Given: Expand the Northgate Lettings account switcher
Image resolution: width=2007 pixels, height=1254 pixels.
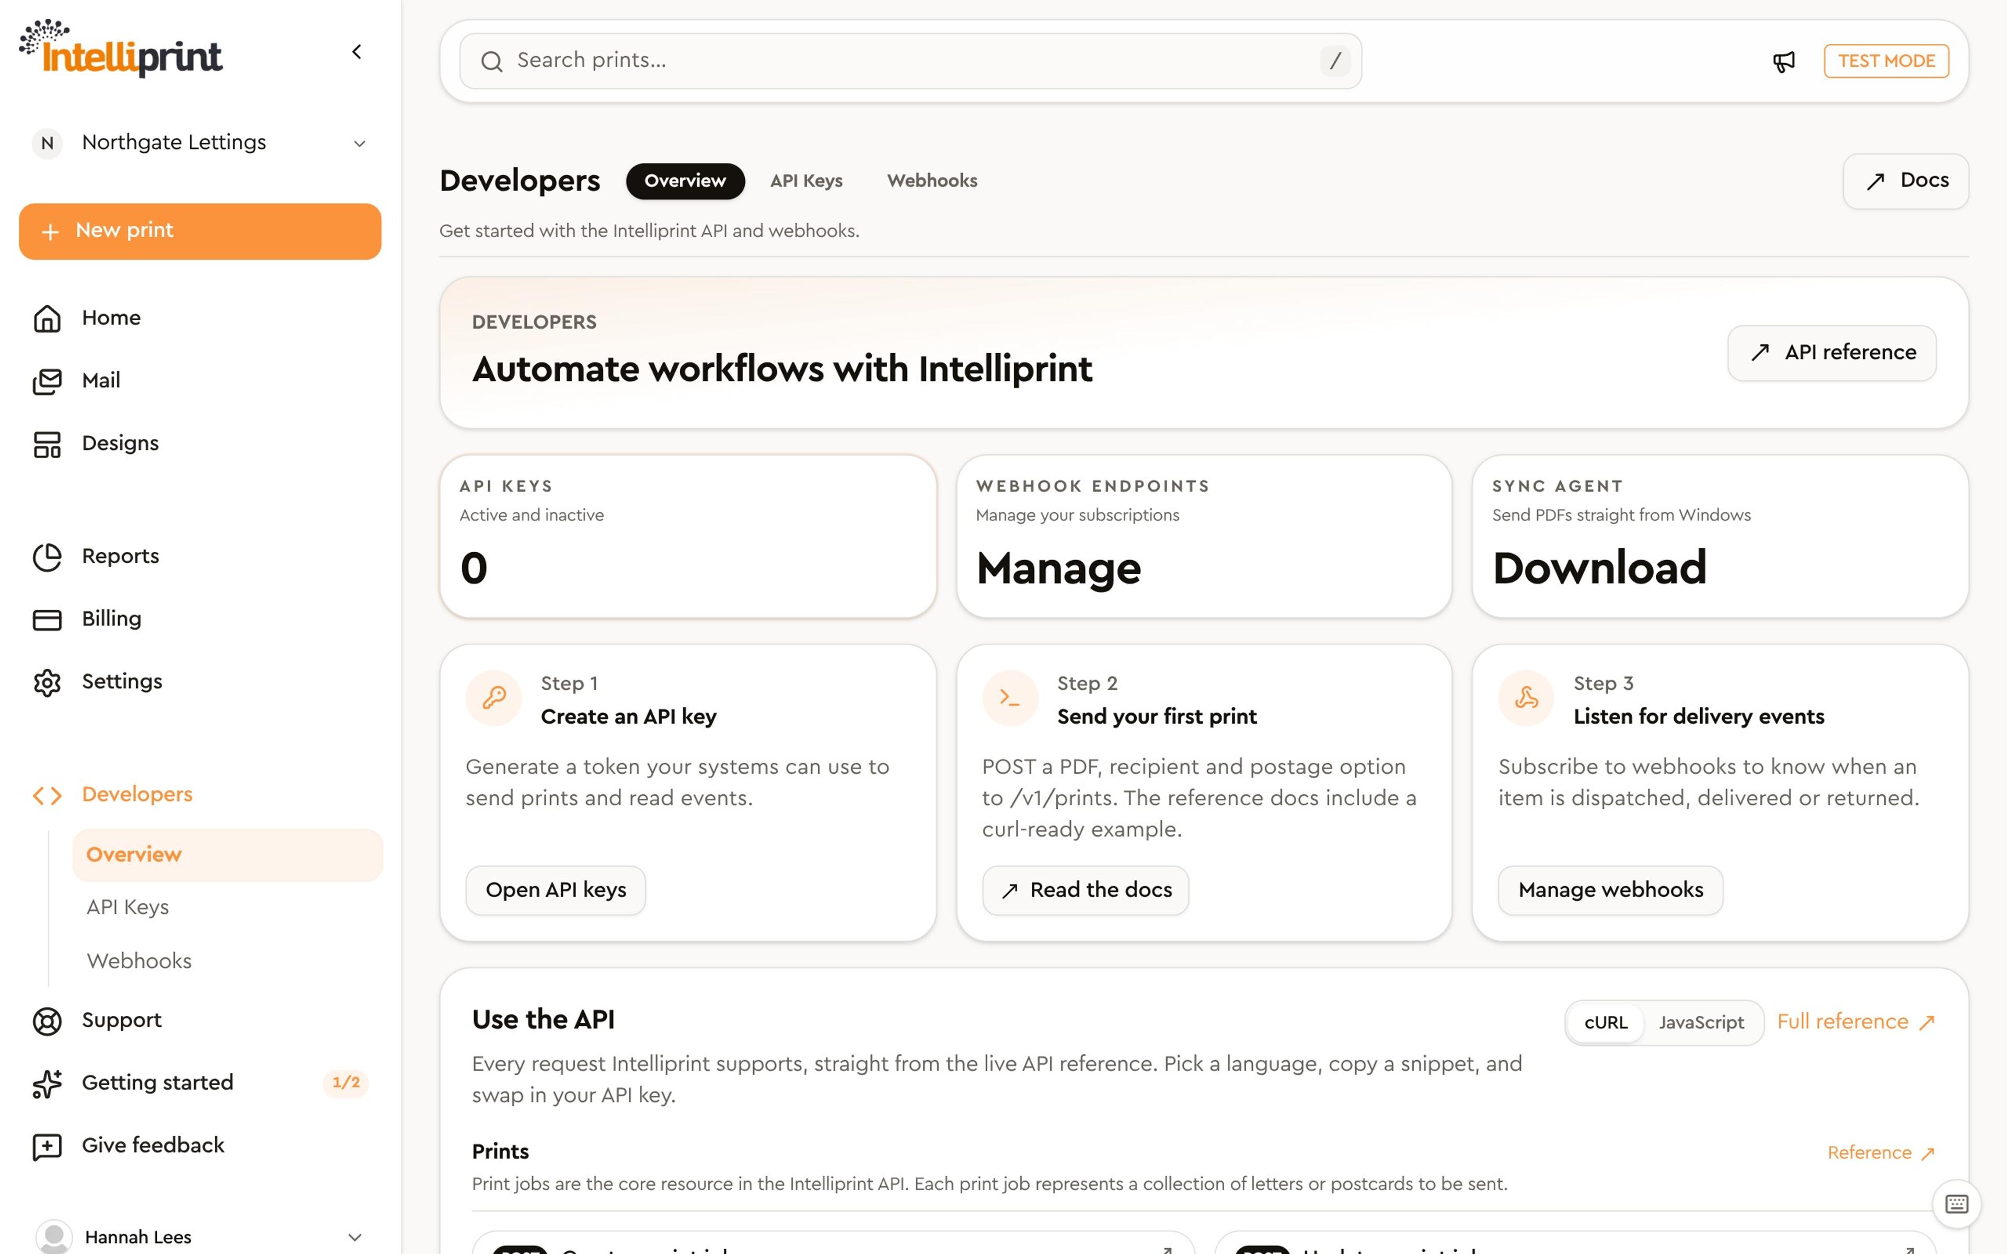Looking at the screenshot, I should (200, 143).
